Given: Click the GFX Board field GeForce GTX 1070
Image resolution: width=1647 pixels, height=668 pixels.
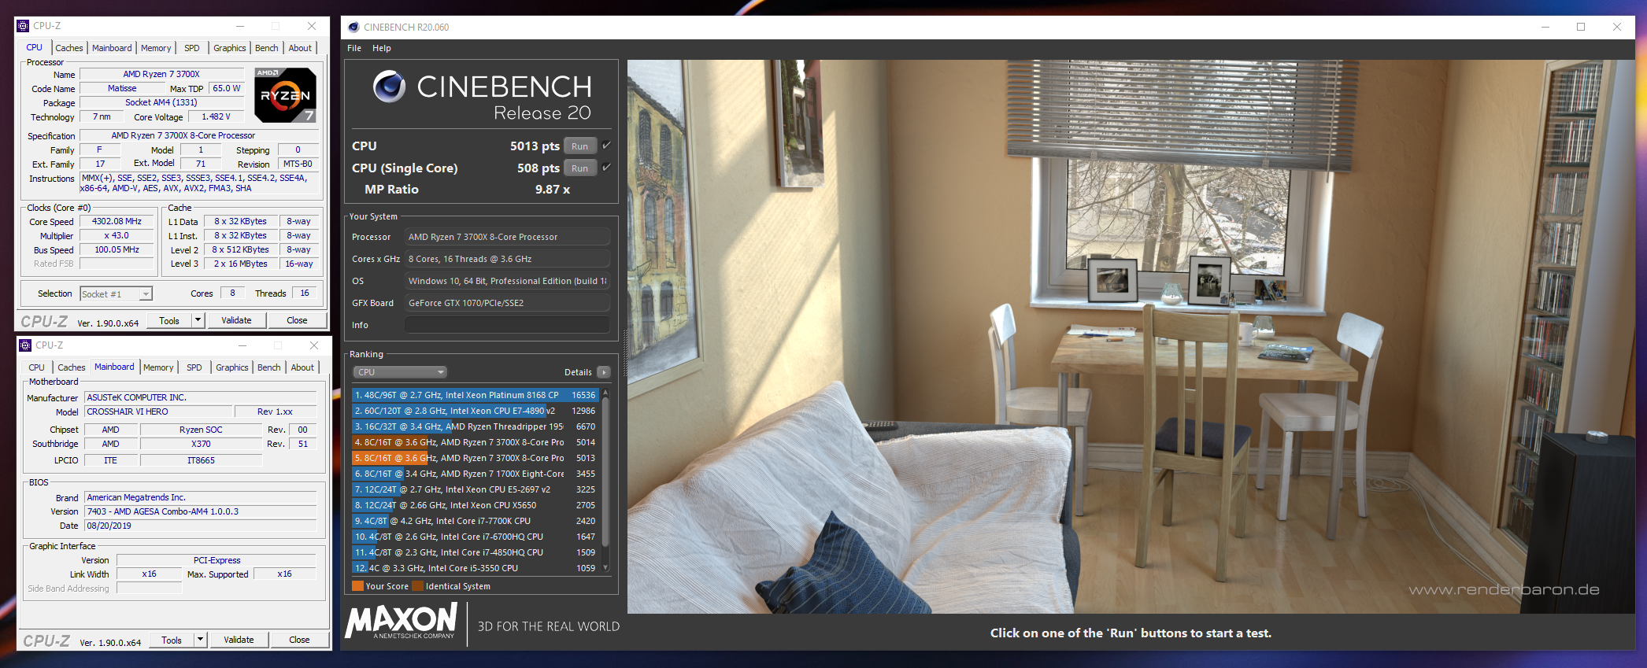Looking at the screenshot, I should click(507, 303).
